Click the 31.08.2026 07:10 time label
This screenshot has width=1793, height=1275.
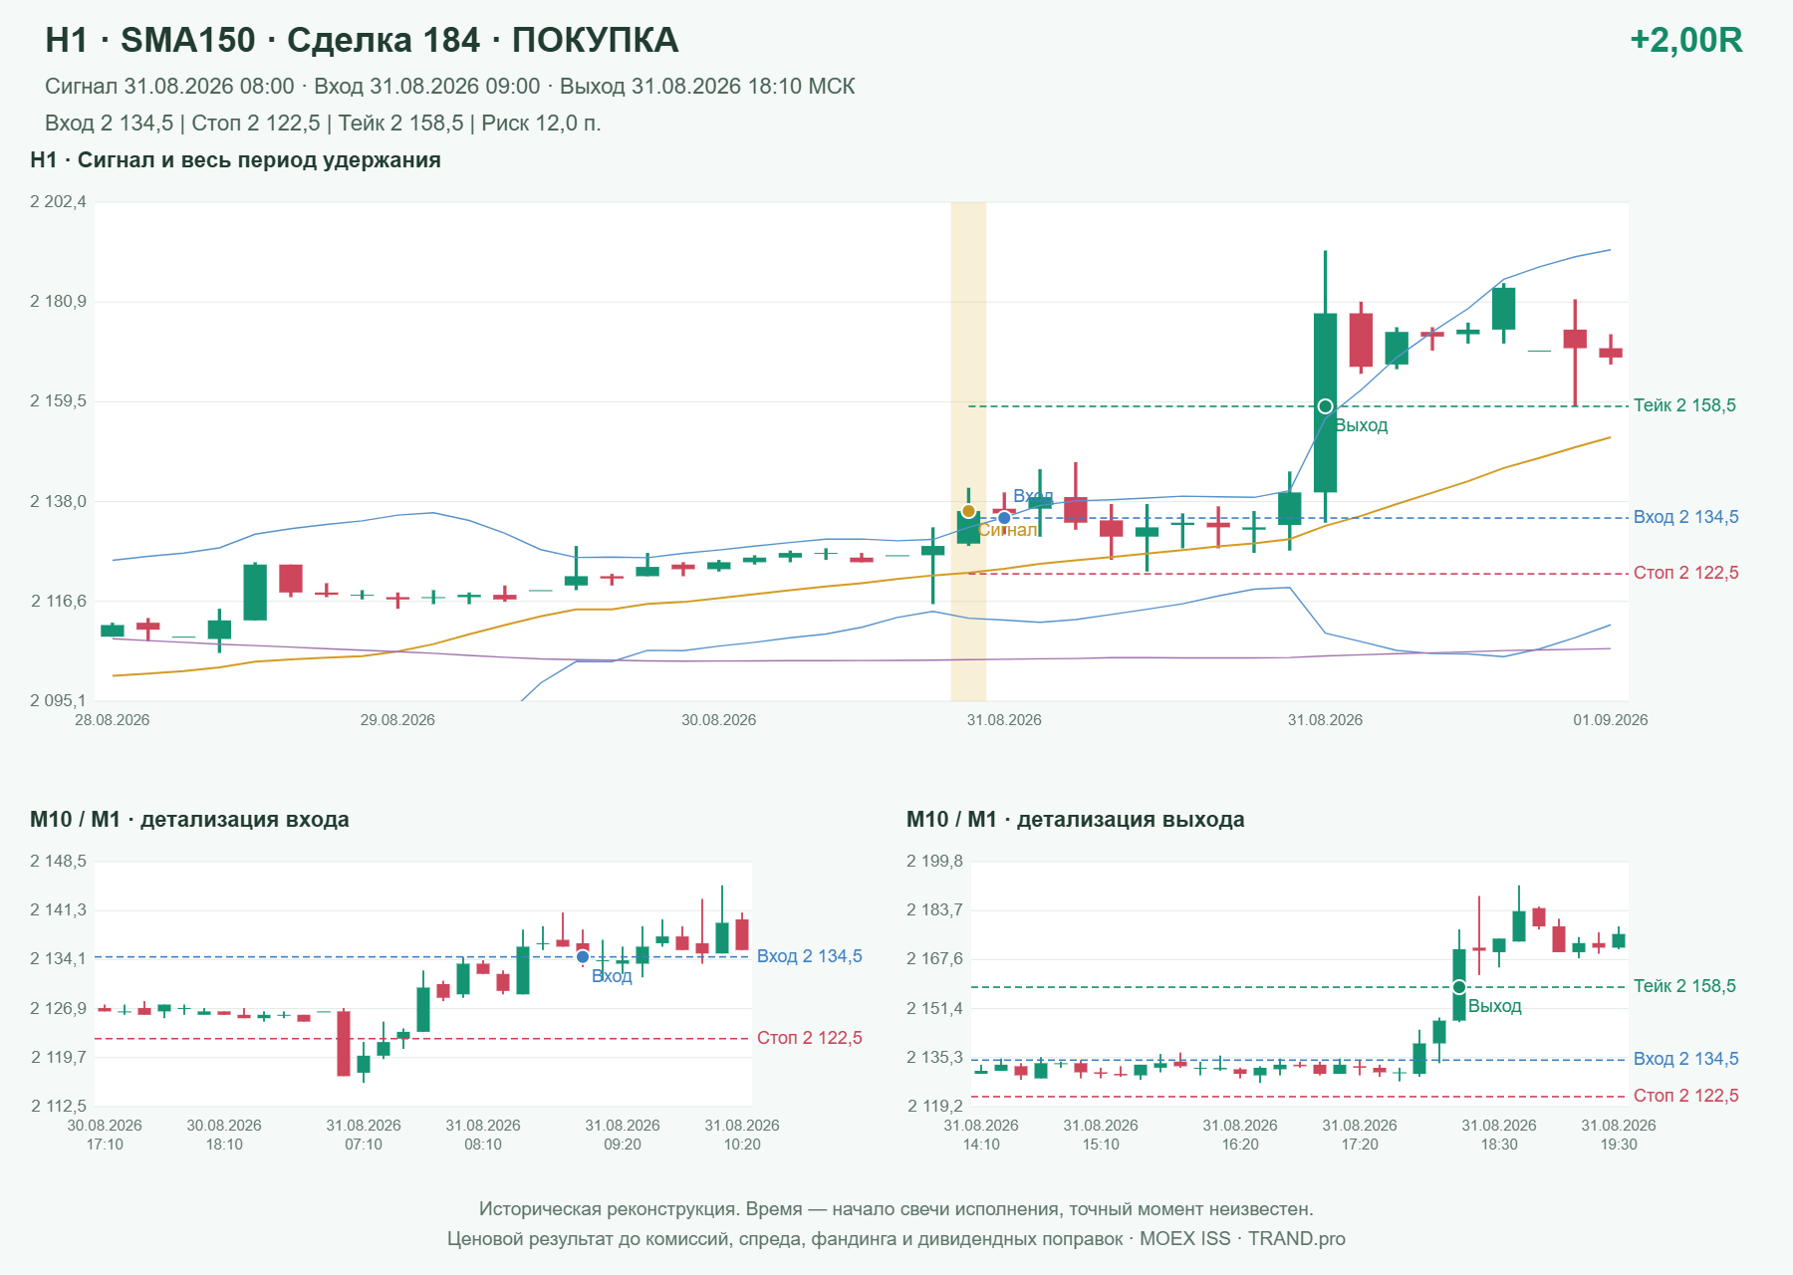tap(364, 1135)
